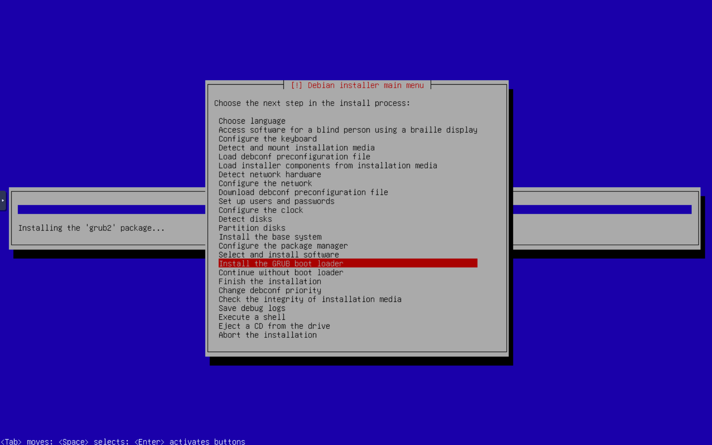Select 'Configure the keyboard' option
Viewport: 712px width, 445px height.
[x=267, y=139]
